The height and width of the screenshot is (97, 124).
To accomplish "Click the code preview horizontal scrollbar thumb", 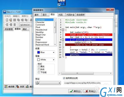I will pyautogui.click(x=77, y=73).
